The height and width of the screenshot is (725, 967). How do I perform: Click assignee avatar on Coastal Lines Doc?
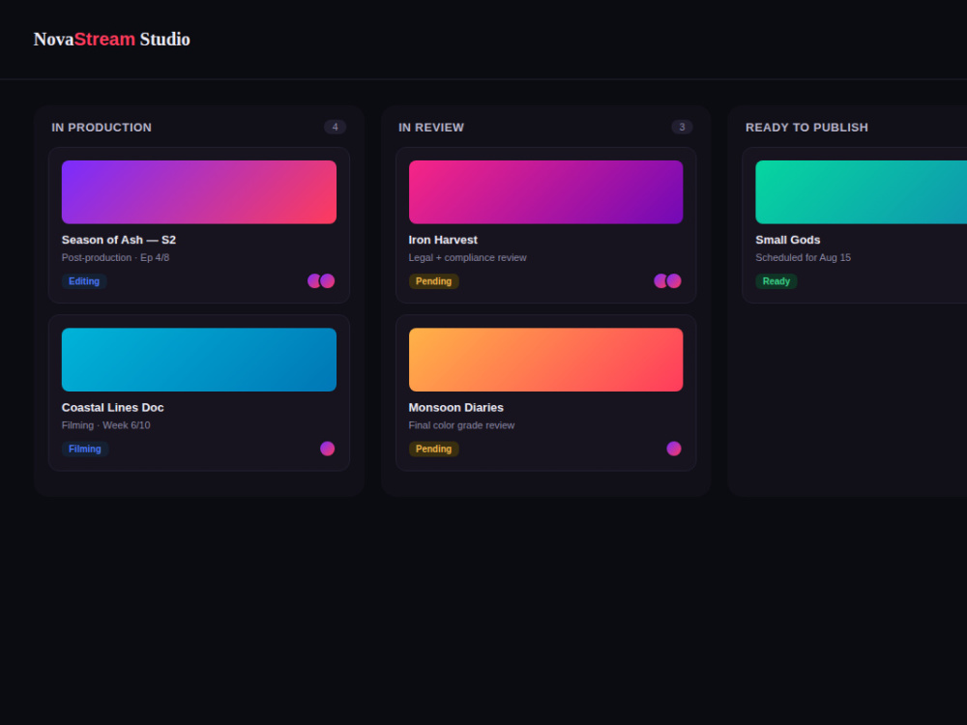[x=328, y=449]
